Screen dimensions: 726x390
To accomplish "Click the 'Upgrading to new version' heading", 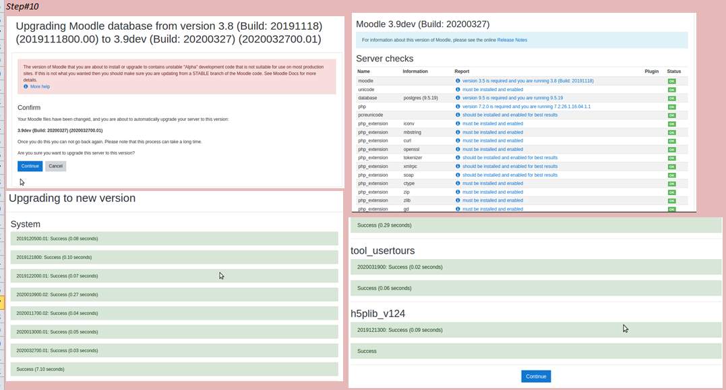I will click(72, 198).
